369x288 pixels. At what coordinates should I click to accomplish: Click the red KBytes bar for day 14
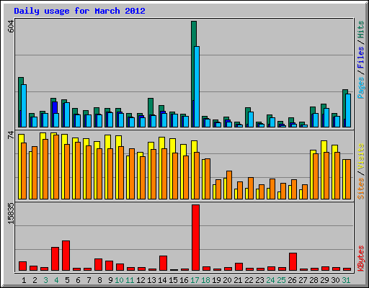click(x=163, y=263)
